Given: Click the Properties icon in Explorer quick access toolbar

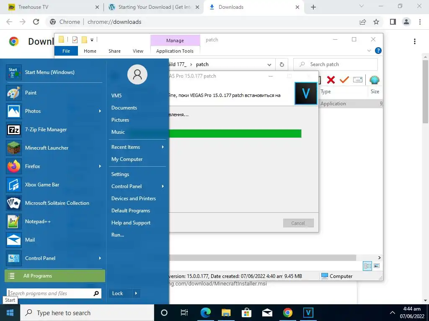Looking at the screenshot, I should click(75, 40).
